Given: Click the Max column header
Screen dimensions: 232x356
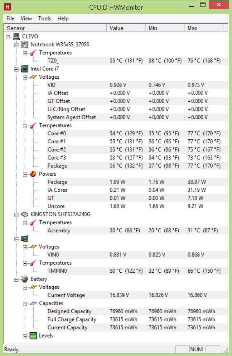Looking at the screenshot, I should [204, 28].
